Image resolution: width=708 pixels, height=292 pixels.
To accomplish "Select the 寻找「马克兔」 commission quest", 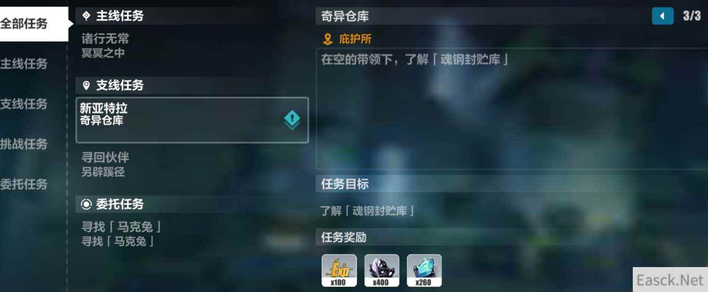I will (192, 234).
